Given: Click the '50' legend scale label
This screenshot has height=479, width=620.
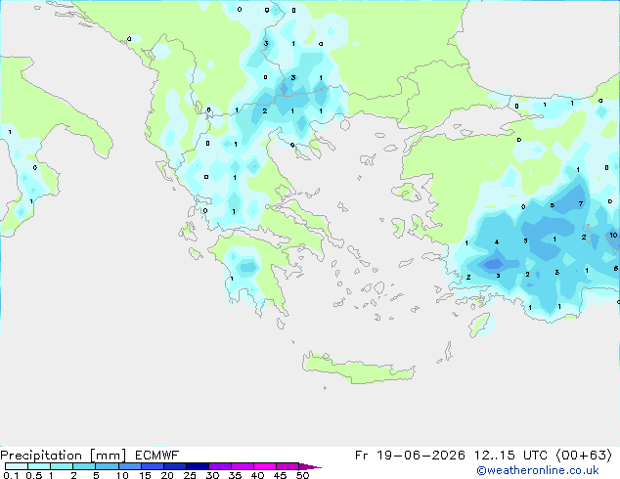Looking at the screenshot, I should coord(302,475).
